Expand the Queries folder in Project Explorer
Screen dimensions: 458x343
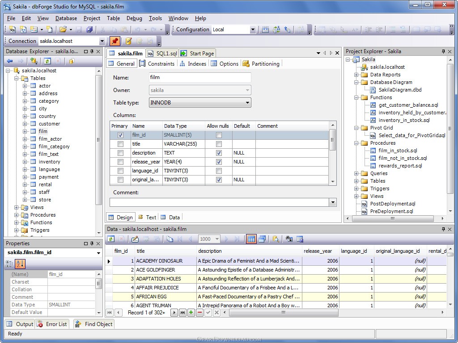pos(356,173)
